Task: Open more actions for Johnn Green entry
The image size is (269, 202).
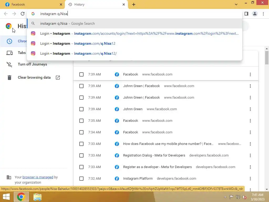Action: coord(250,109)
